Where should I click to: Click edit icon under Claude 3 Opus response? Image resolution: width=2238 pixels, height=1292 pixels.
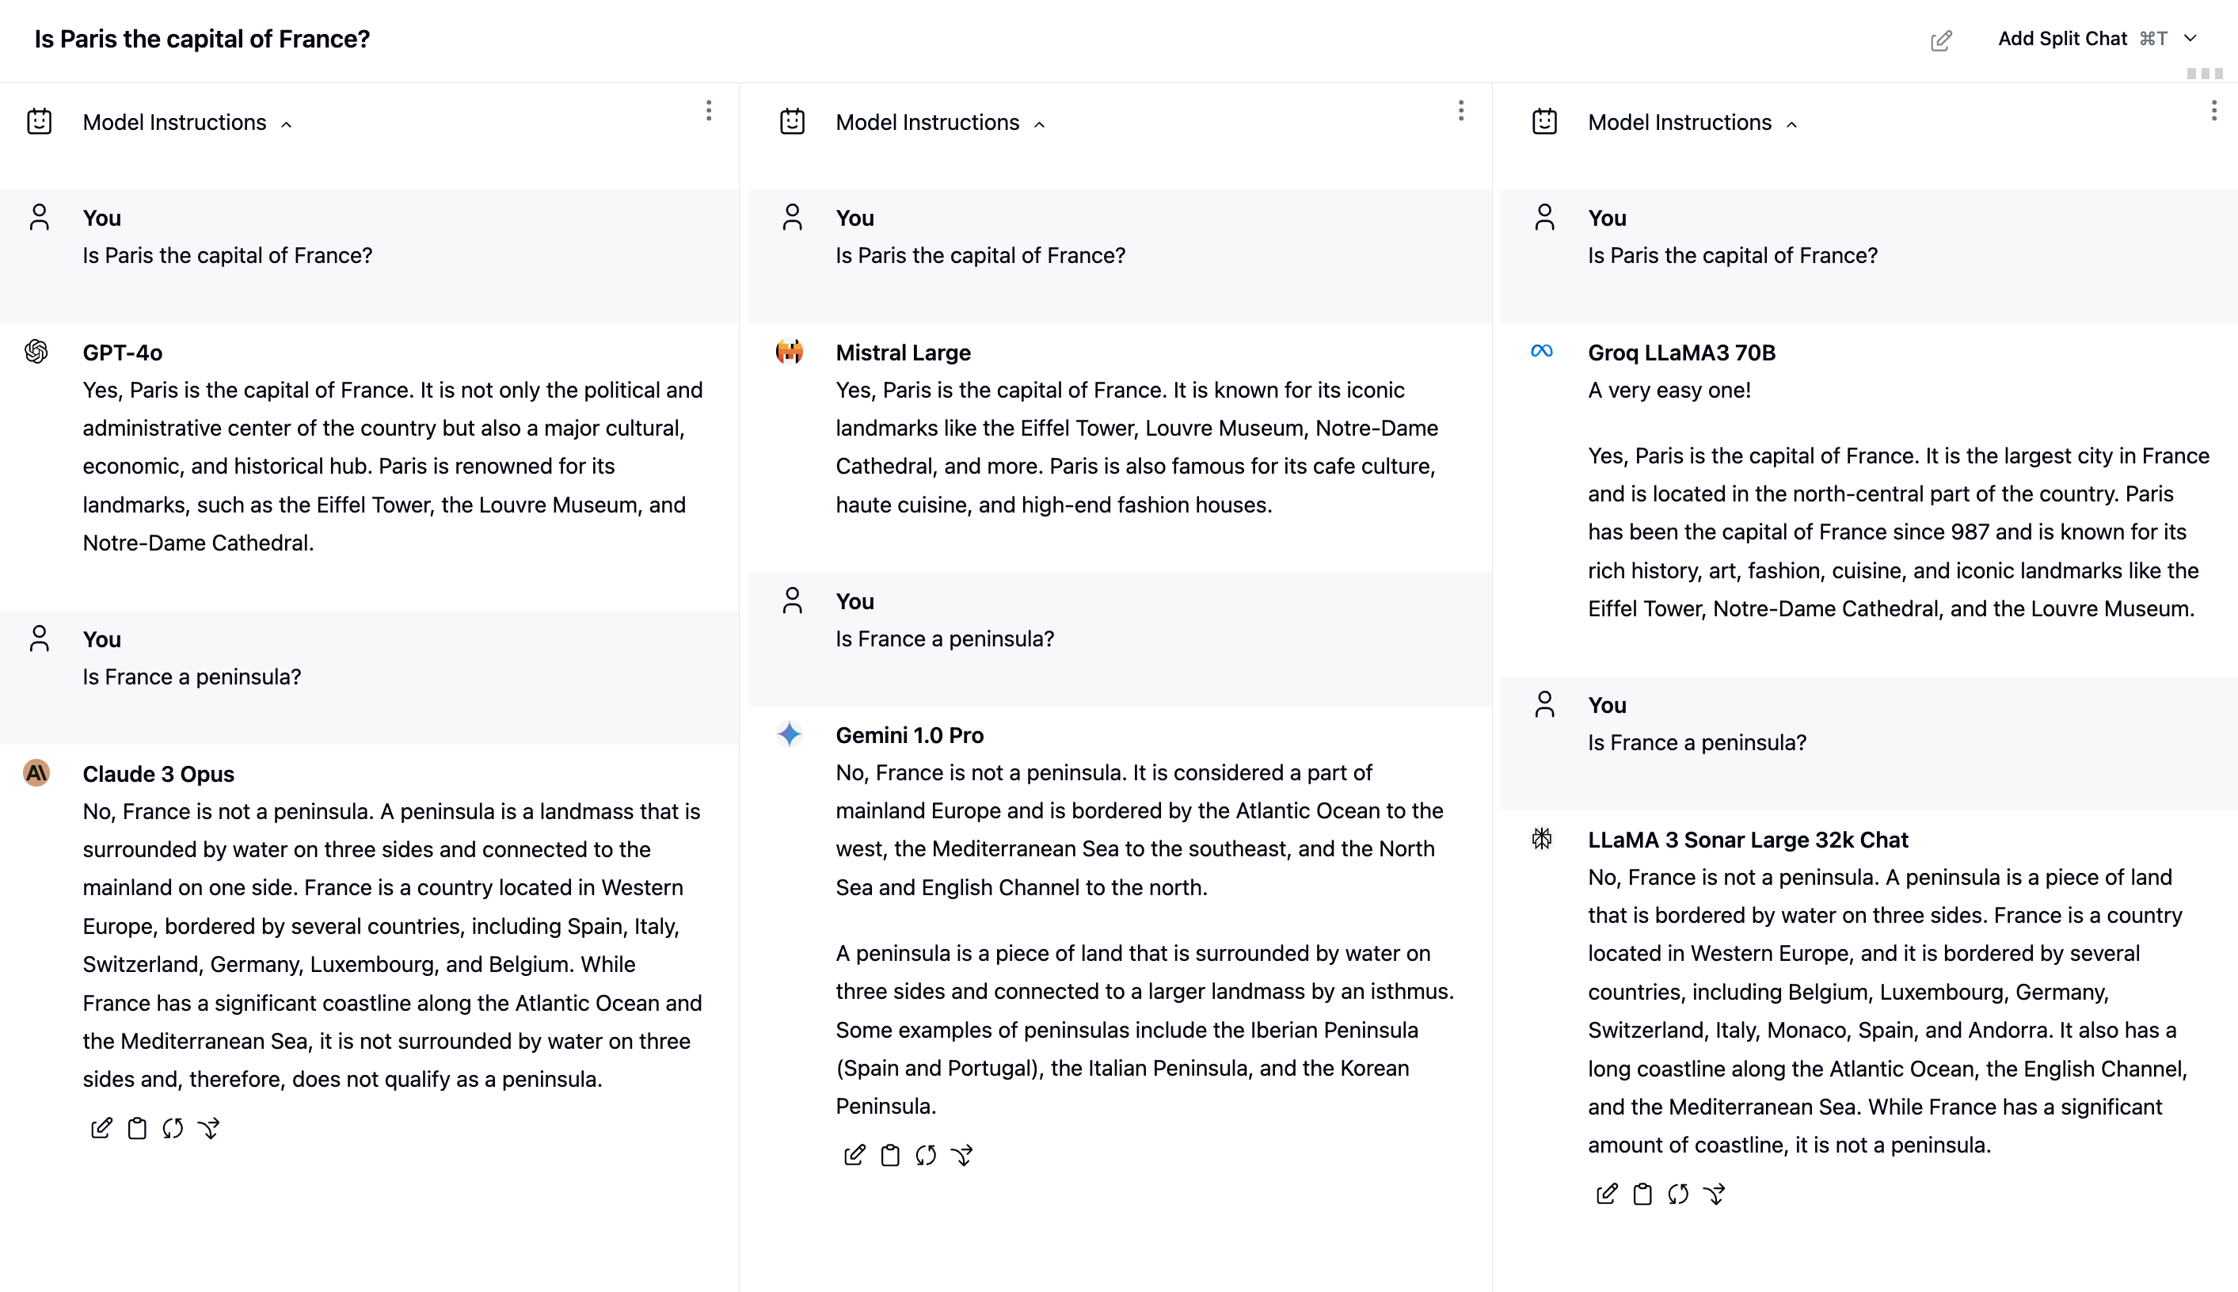pos(101,1128)
